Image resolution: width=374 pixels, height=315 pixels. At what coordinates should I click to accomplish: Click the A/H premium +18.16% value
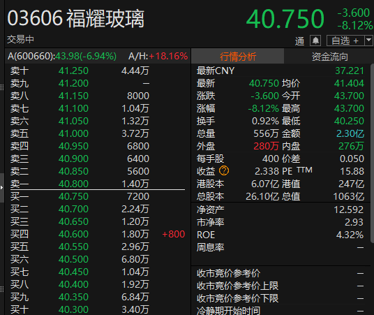point(168,57)
